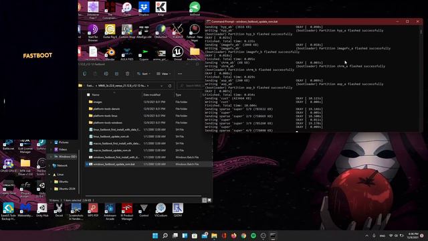Expand the Ubuntu-20.04 tree node
The height and width of the screenshot is (241, 428).
51,189
